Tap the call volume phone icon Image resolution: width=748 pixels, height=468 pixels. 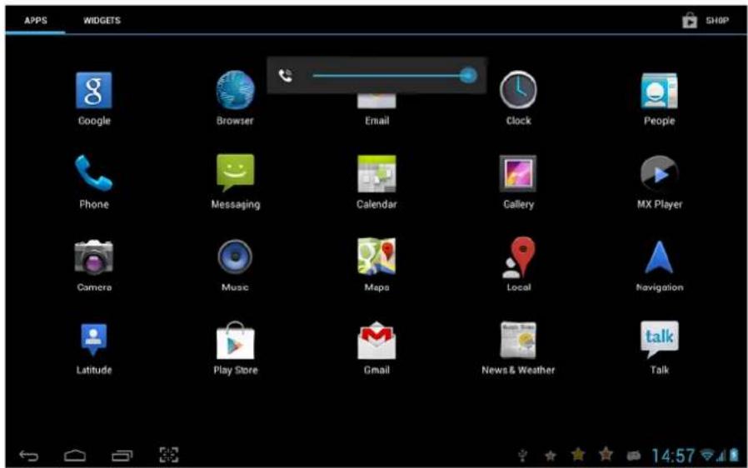point(285,76)
